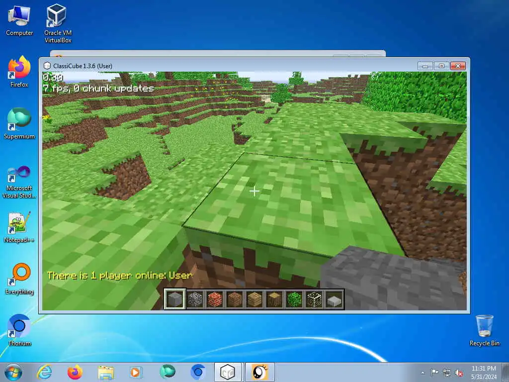The height and width of the screenshot is (382, 509).
Task: Click the muted volume tray icon
Action: tap(459, 373)
